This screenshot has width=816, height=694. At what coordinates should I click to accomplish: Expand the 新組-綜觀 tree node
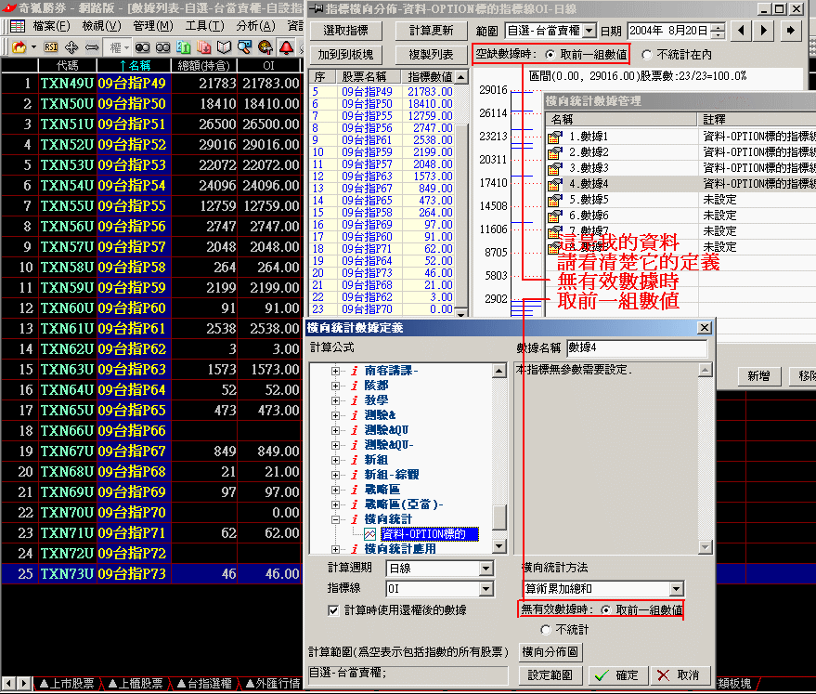(336, 474)
